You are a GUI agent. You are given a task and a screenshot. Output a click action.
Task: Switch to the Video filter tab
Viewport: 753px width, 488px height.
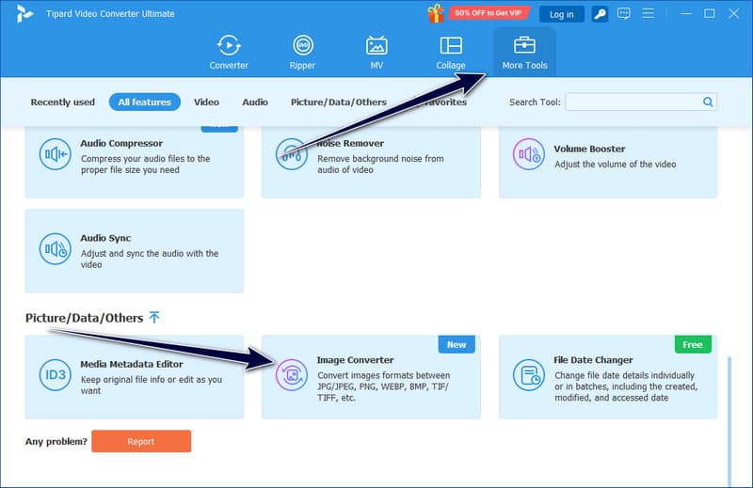[206, 102]
